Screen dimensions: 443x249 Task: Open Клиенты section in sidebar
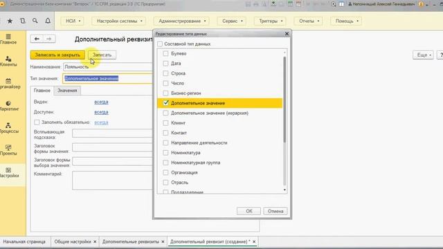point(8,62)
